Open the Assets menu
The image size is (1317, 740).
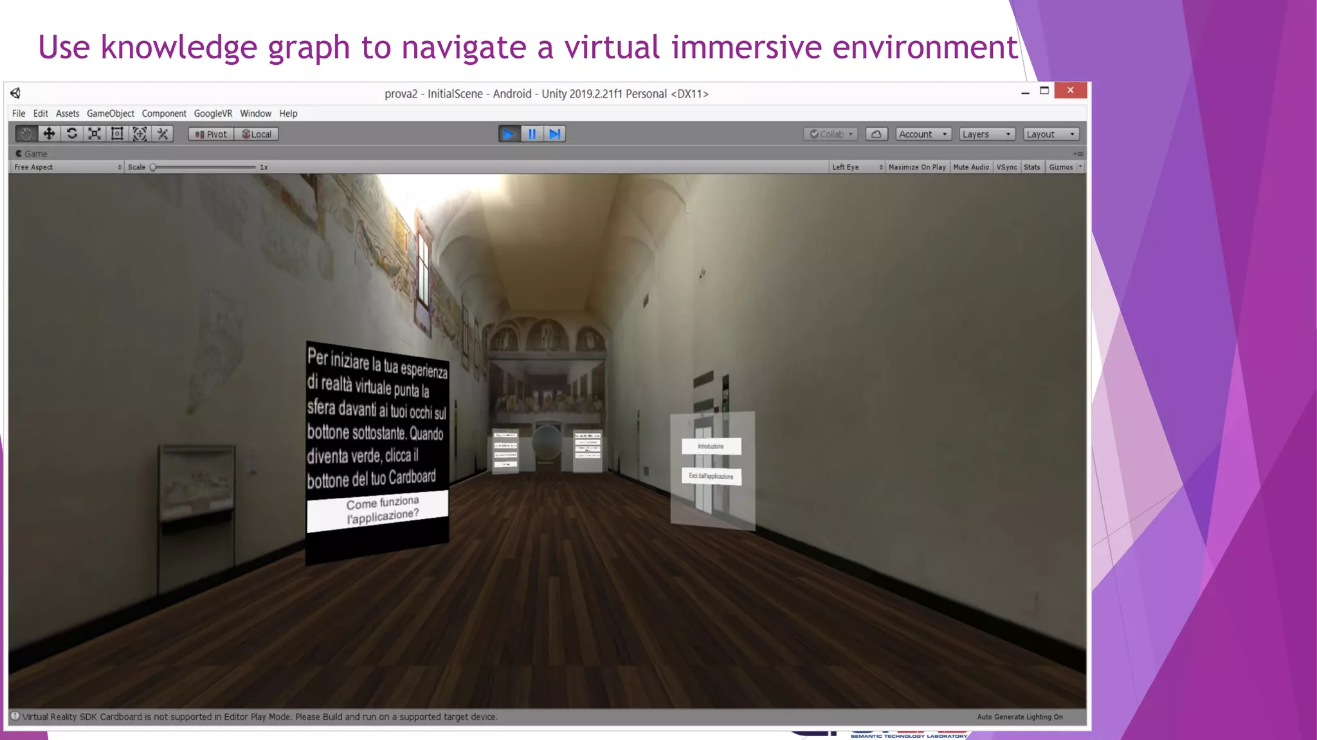point(68,114)
